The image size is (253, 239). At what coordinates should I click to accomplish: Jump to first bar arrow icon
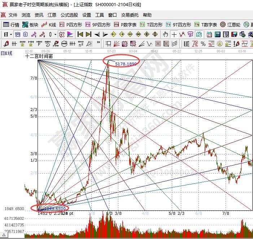(80, 34)
